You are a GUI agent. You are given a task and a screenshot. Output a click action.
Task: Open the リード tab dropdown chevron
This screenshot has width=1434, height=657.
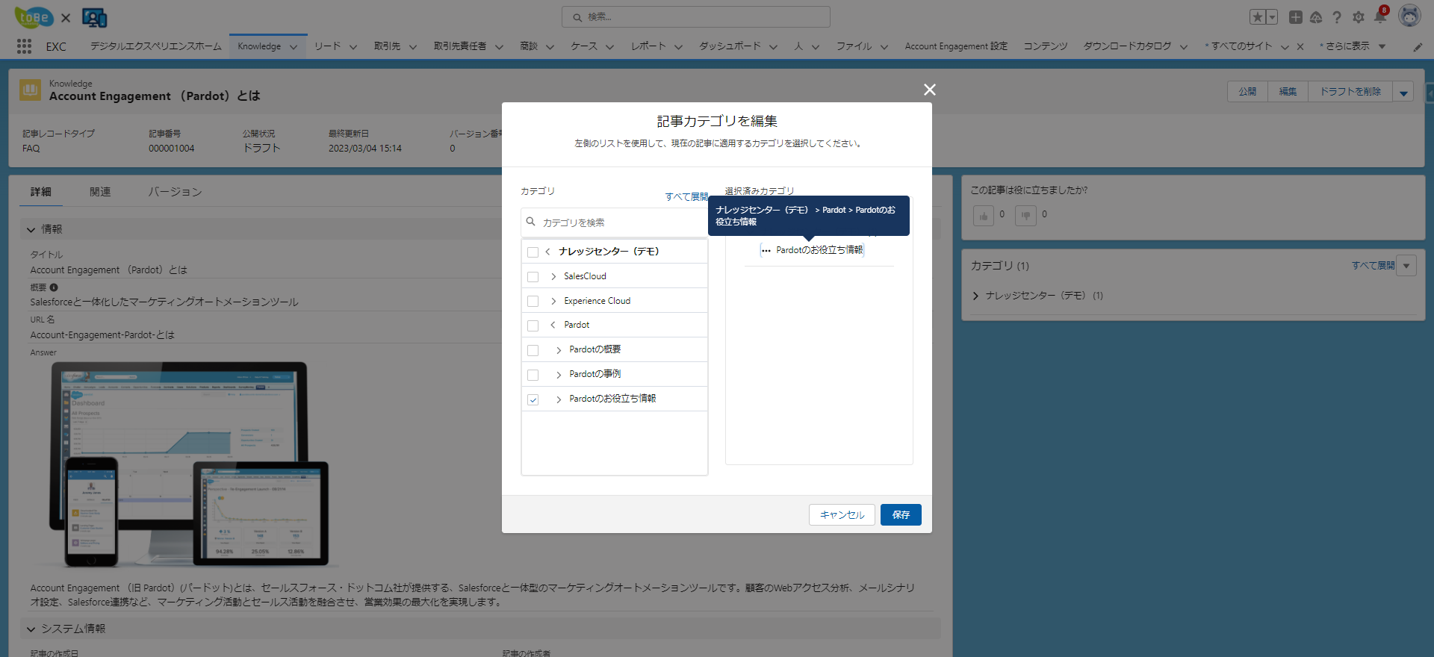point(353,47)
